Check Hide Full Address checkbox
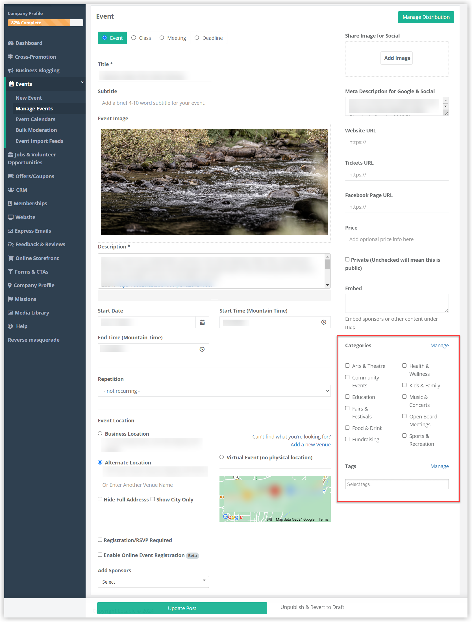The image size is (472, 622). (100, 499)
